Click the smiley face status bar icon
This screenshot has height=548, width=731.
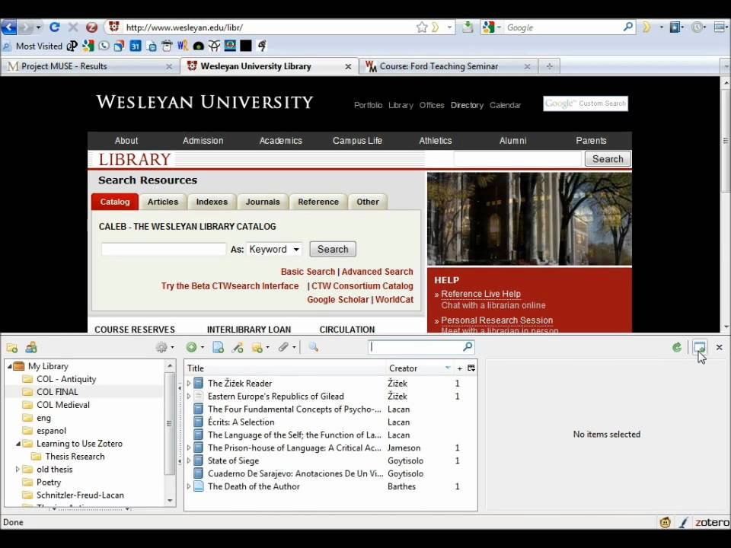pyautogui.click(x=666, y=522)
